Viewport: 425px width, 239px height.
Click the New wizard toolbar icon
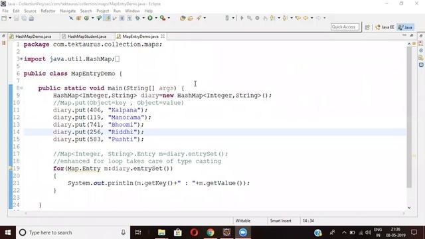click(4, 18)
